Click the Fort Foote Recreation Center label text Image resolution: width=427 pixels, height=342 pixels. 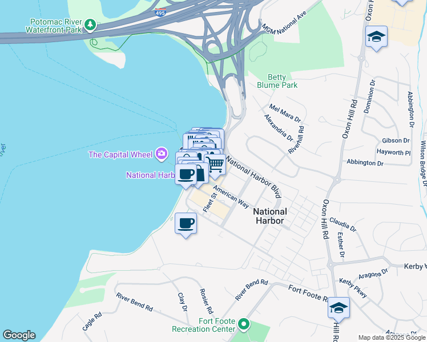click(204, 325)
